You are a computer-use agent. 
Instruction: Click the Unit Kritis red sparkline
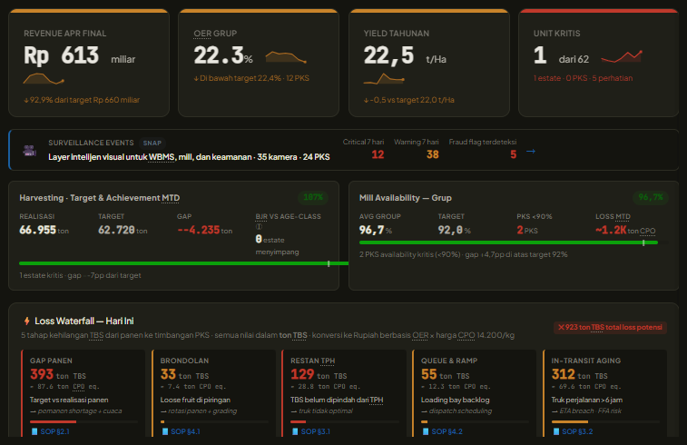click(622, 56)
